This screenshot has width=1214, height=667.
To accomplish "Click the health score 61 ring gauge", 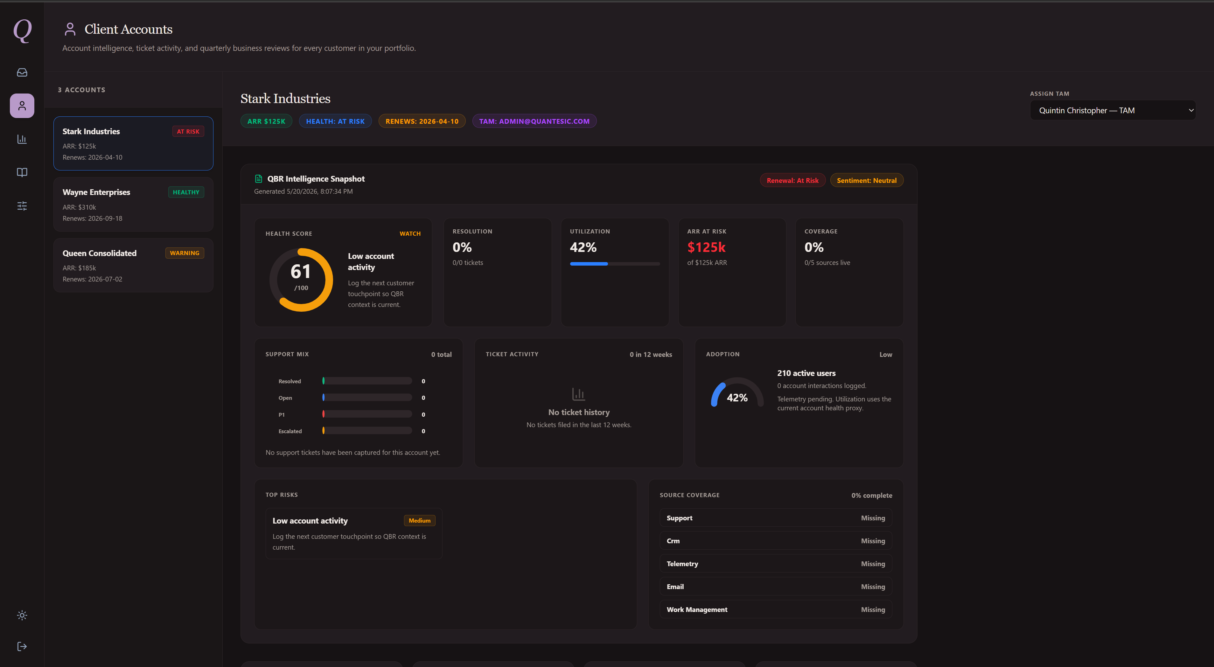I will [301, 280].
